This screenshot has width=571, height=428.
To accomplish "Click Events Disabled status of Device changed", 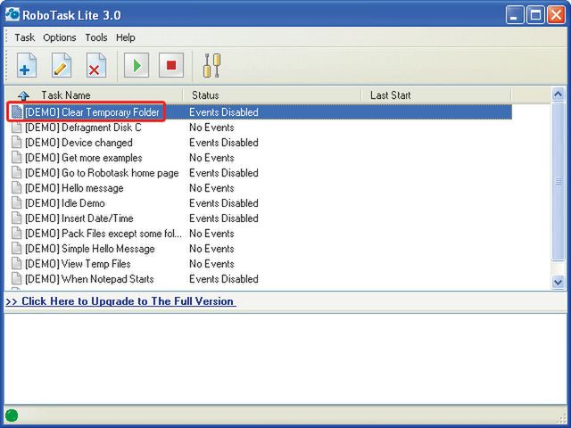I will point(224,143).
